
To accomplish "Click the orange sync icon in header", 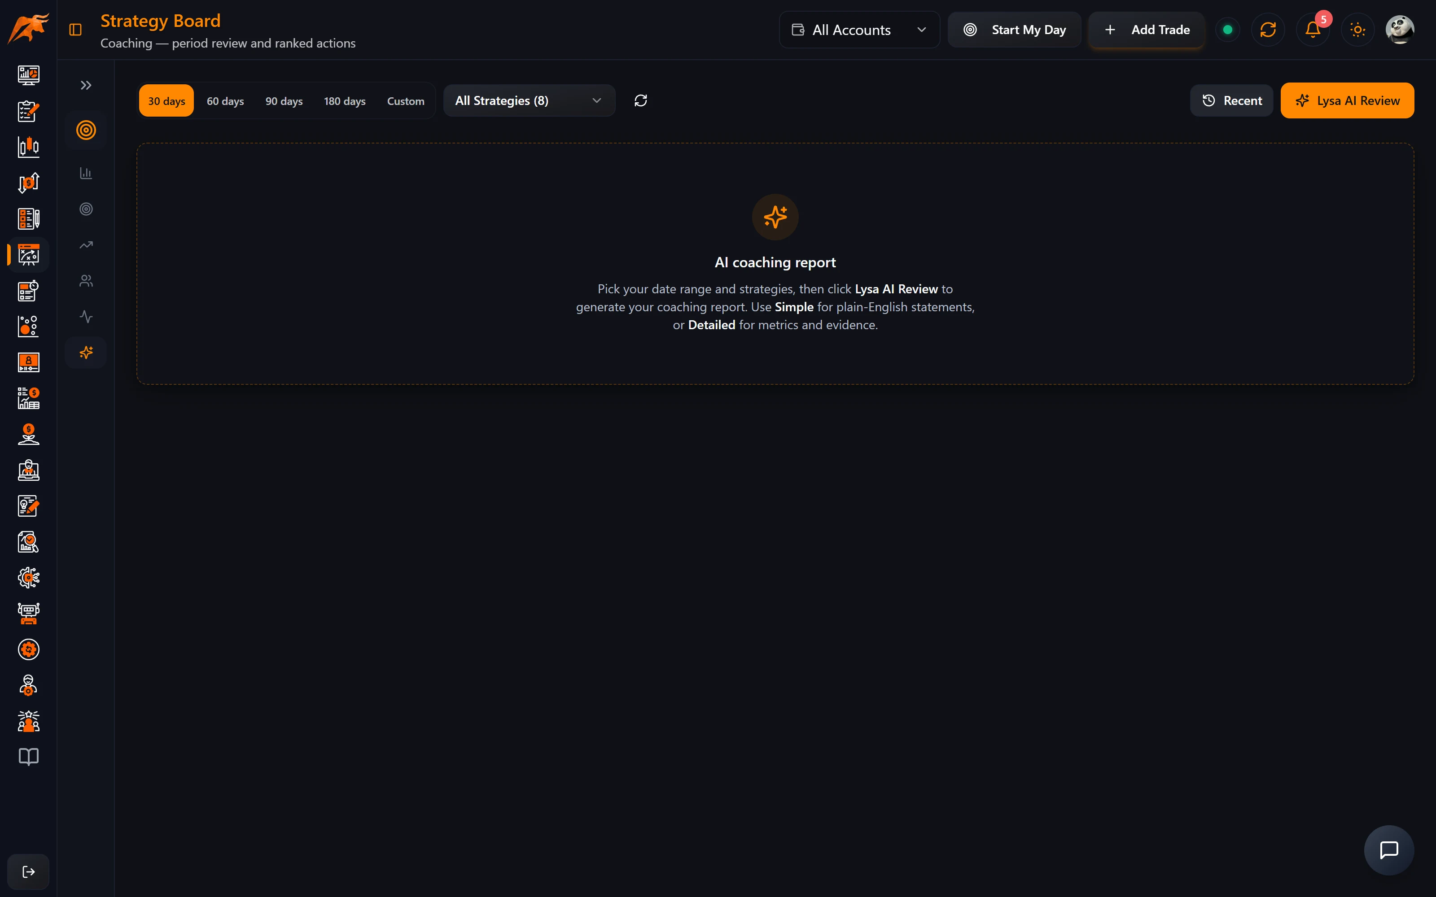I will (1268, 30).
